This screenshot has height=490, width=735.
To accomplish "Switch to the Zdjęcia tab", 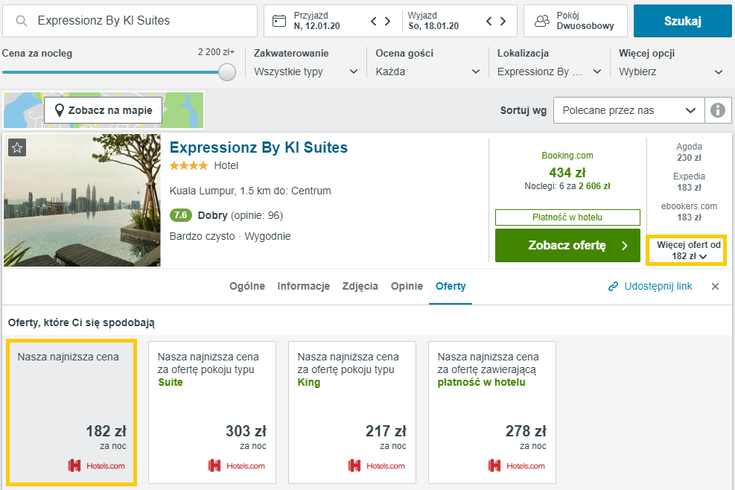I will [360, 286].
